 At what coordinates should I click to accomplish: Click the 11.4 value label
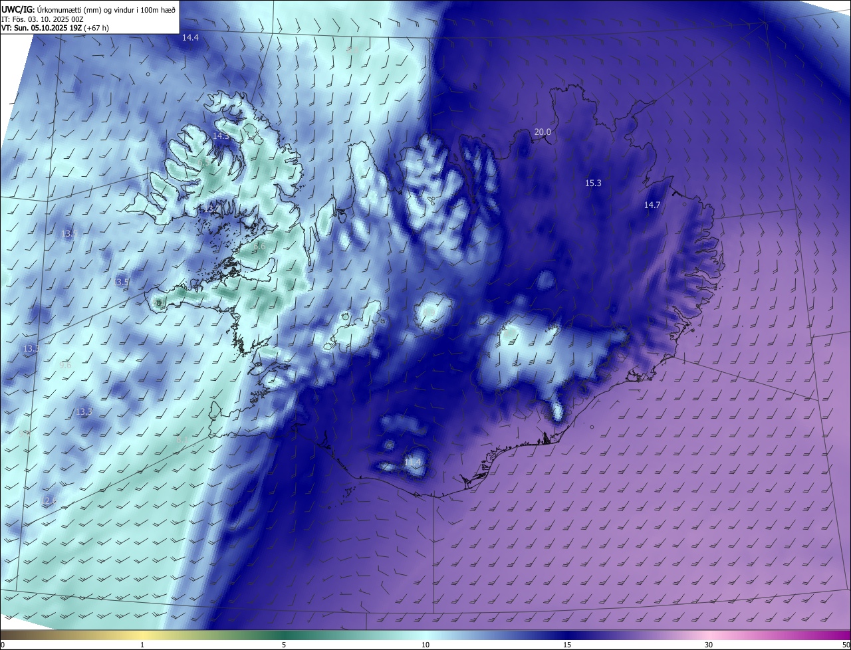click(x=413, y=462)
